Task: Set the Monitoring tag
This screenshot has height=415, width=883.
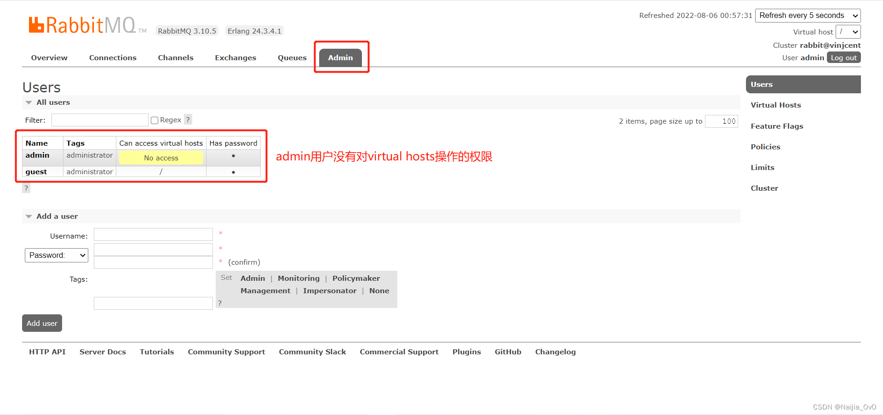Action: tap(298, 279)
